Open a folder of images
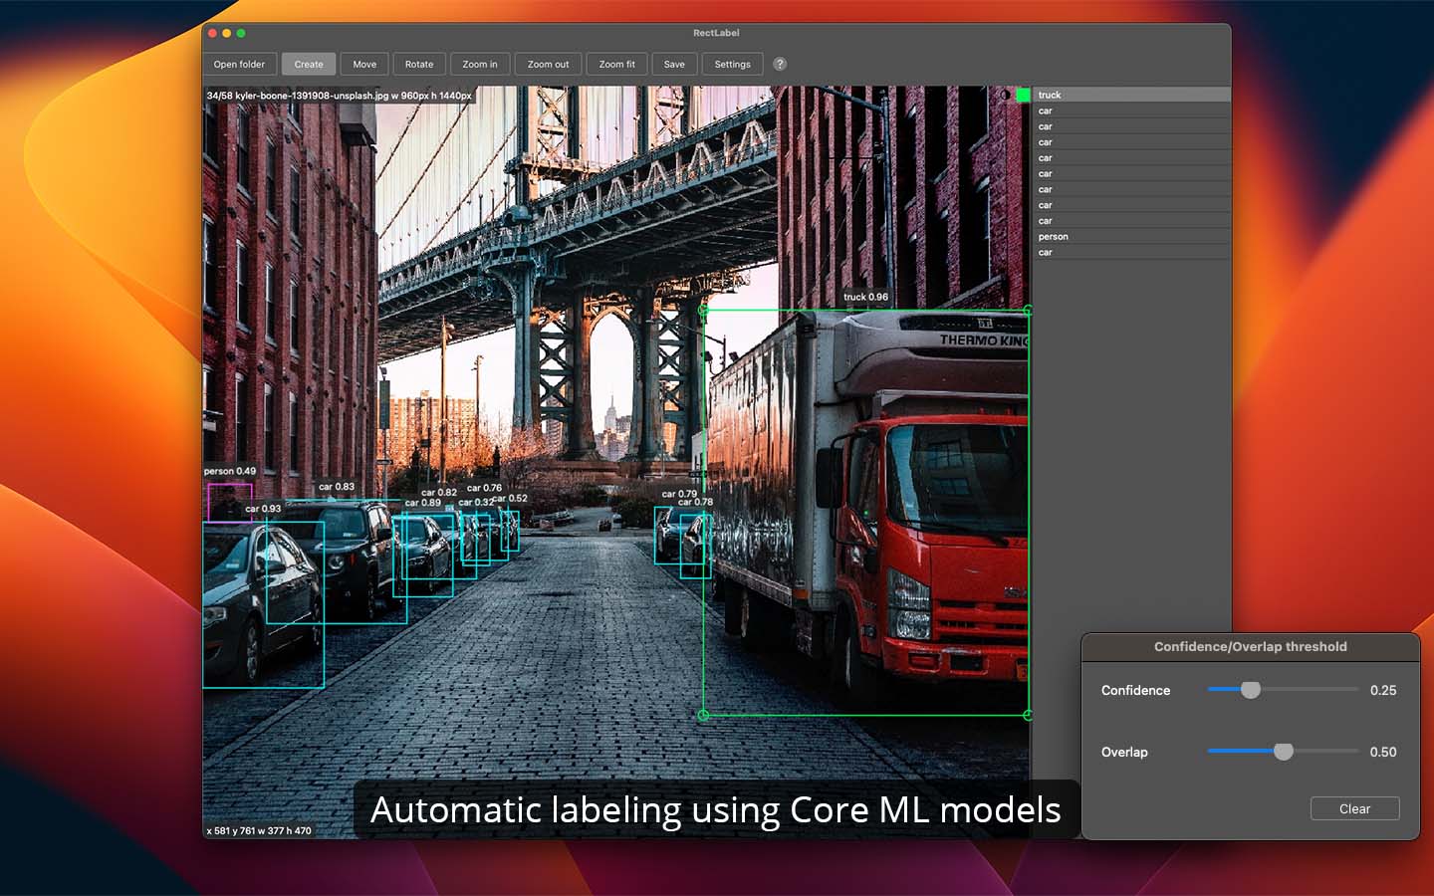 coord(239,64)
